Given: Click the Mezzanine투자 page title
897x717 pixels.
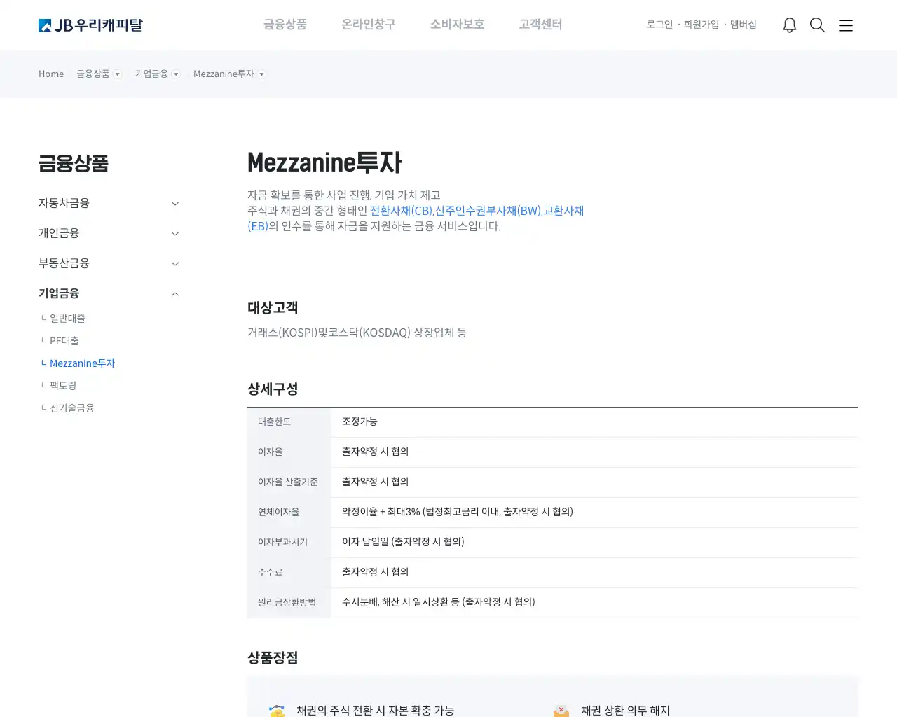Looking at the screenshot, I should [324, 162].
